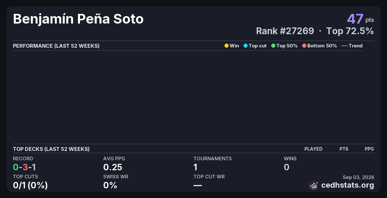This screenshot has height=198, width=387.
Task: Click the red Bottom 50% legend dot
Action: [304, 46]
